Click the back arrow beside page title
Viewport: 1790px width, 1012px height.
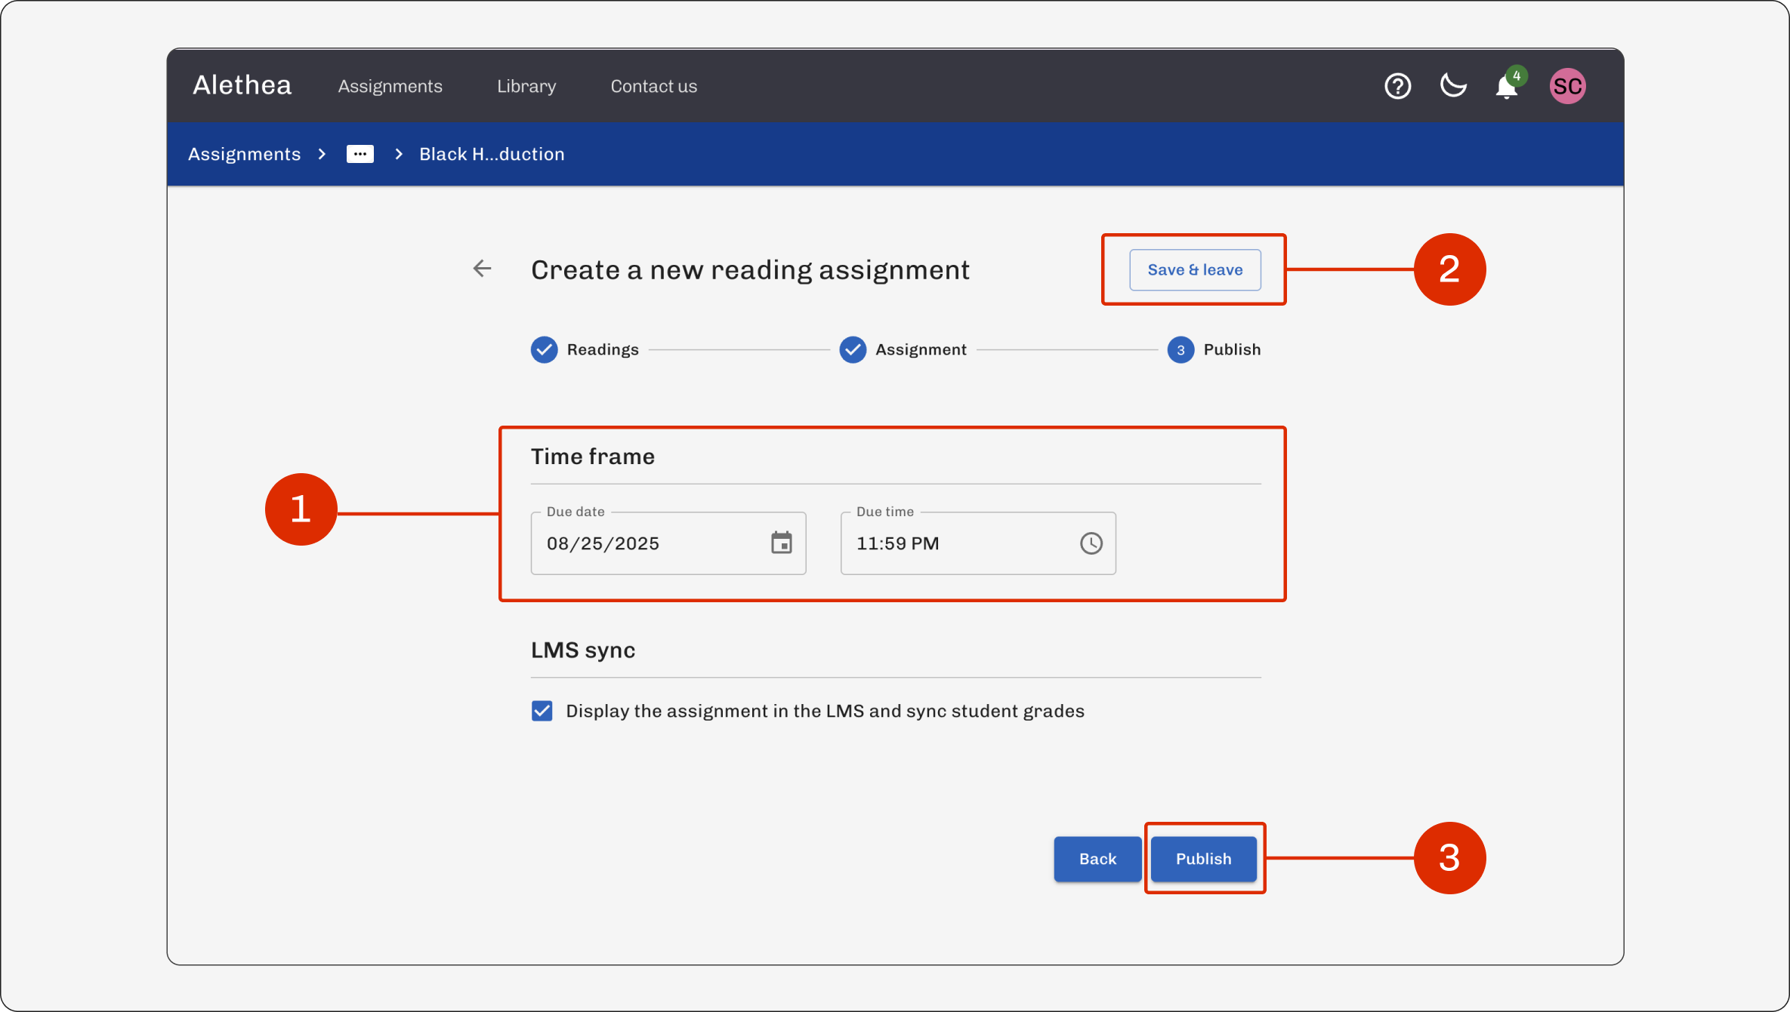tap(482, 269)
